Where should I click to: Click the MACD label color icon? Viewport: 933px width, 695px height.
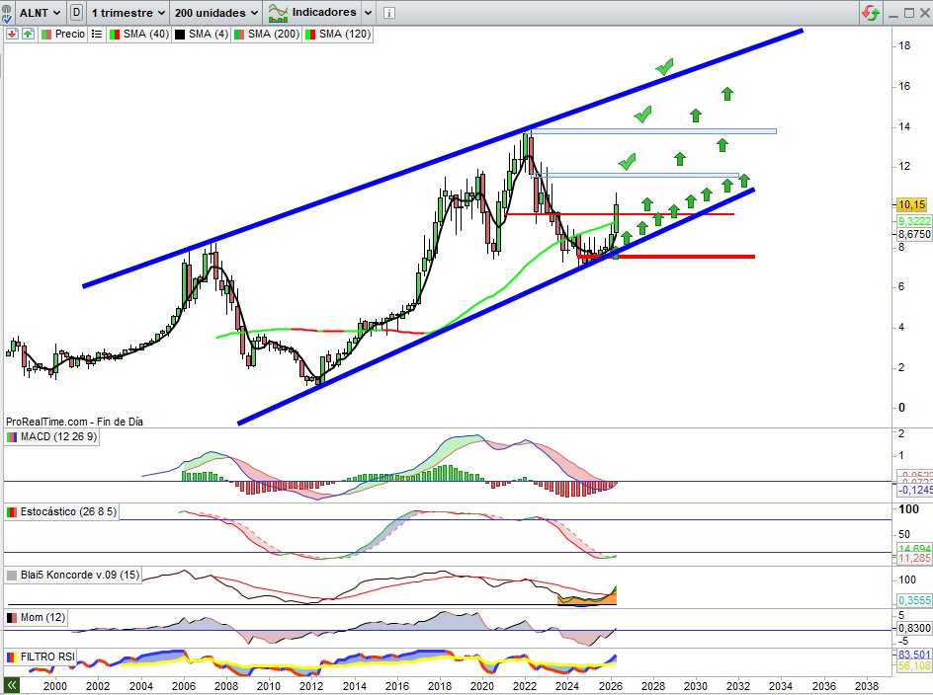tap(11, 437)
